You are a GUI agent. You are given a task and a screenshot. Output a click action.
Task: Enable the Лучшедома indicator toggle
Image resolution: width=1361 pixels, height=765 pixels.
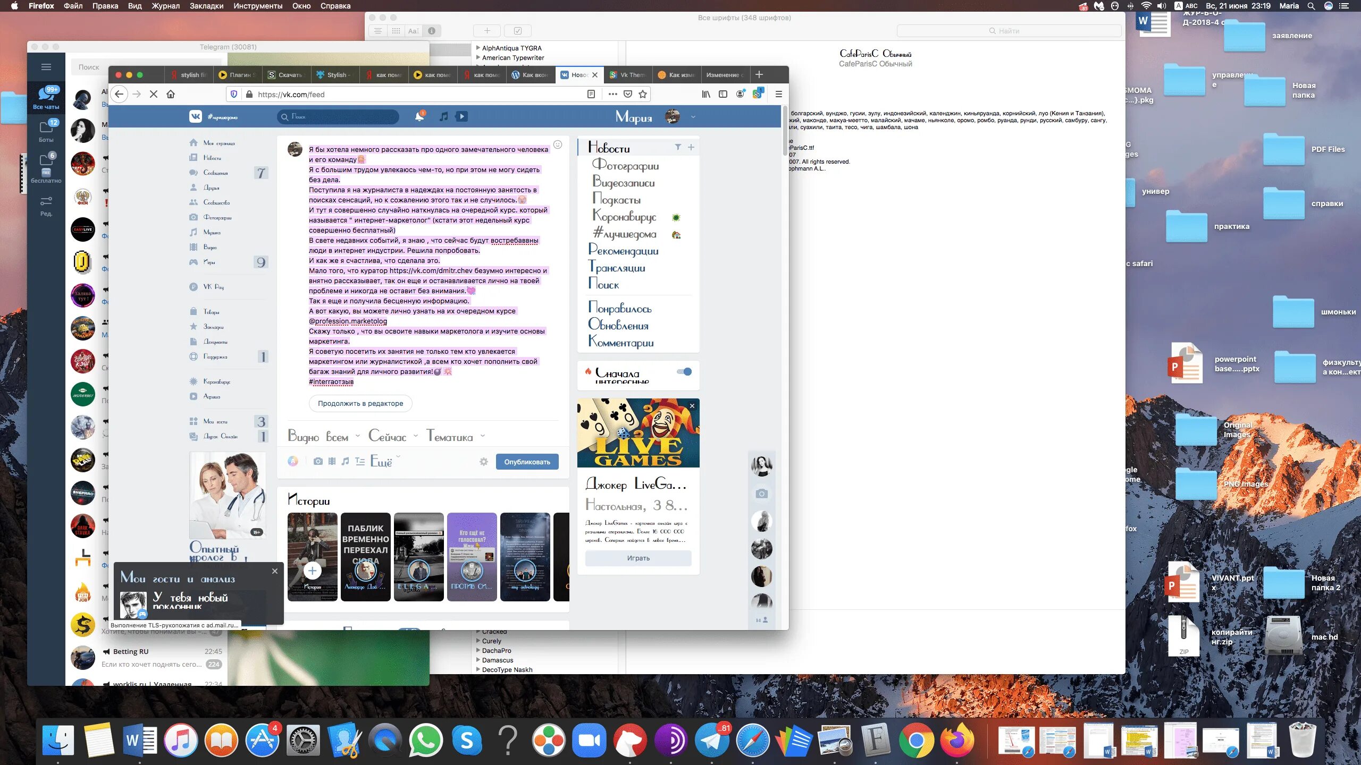click(677, 234)
